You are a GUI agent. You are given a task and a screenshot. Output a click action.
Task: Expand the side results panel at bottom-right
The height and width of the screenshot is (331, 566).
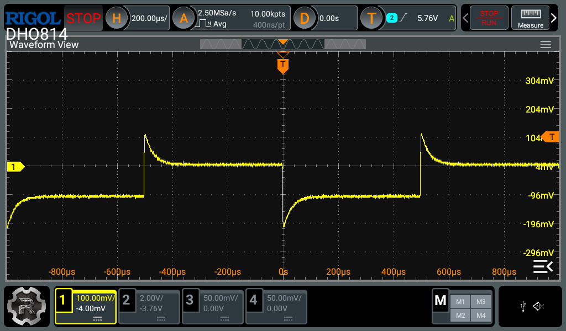click(x=542, y=267)
